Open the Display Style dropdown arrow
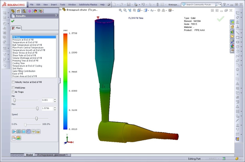 148,10
